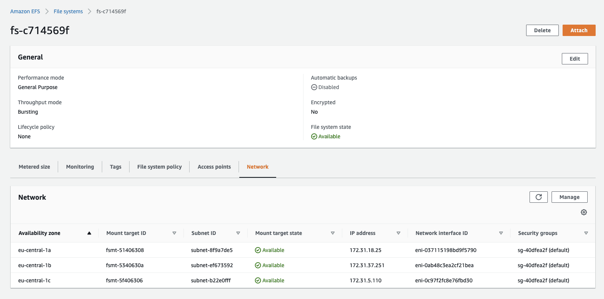Click security group in eu-central-1a row
Viewport: 604px width, 299px height.
pyautogui.click(x=543, y=250)
